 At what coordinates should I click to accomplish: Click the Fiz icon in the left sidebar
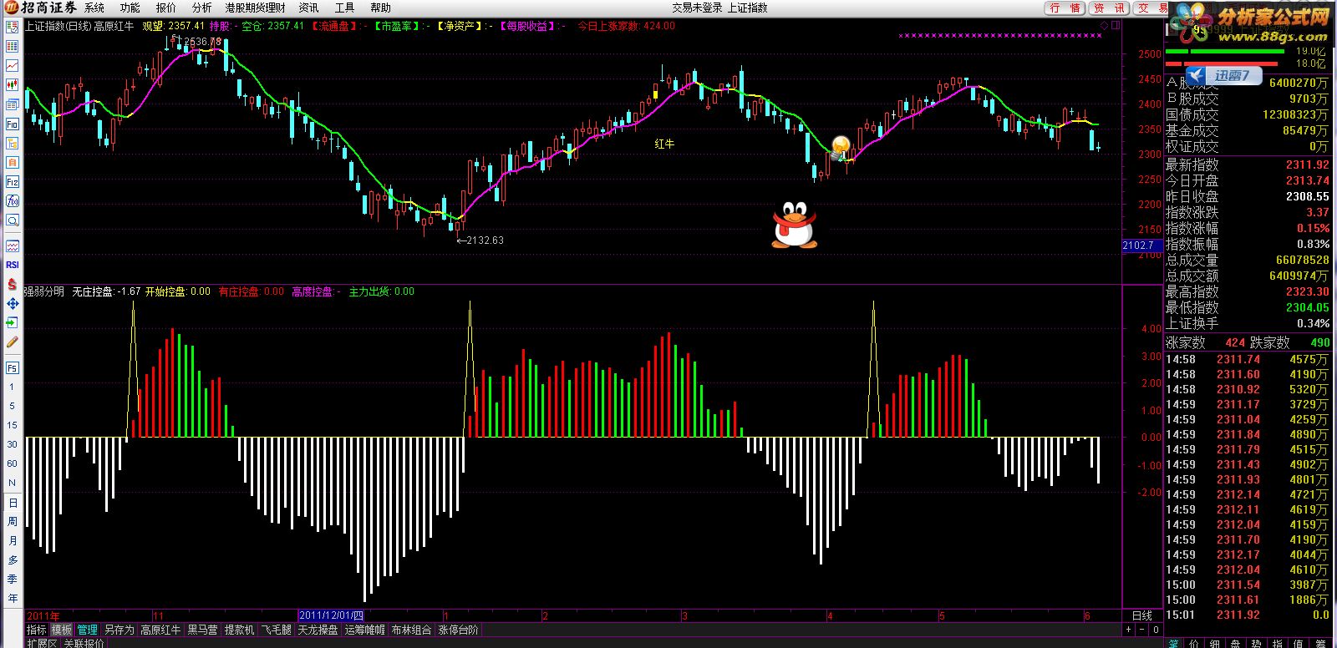click(x=13, y=181)
